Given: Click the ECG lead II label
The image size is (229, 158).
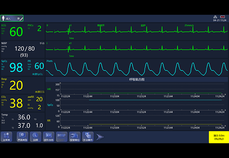Looking at the screenshot, I should pos(48,25).
